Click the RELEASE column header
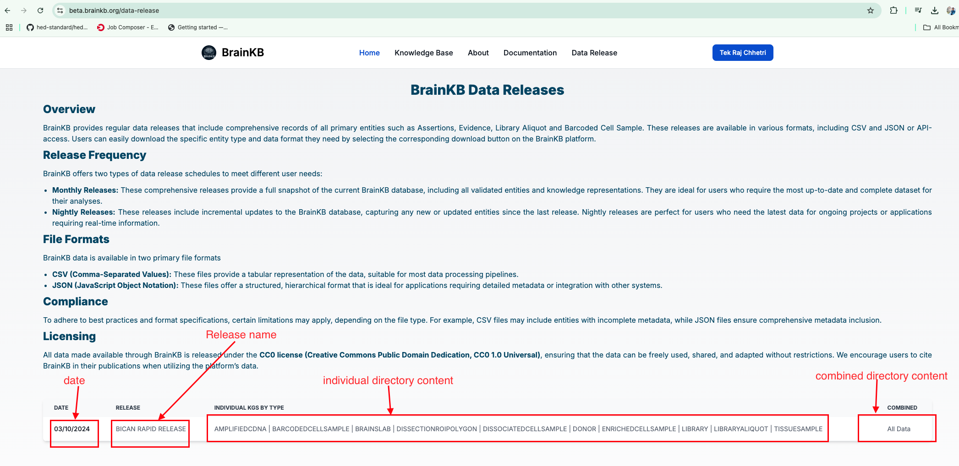 (x=128, y=407)
